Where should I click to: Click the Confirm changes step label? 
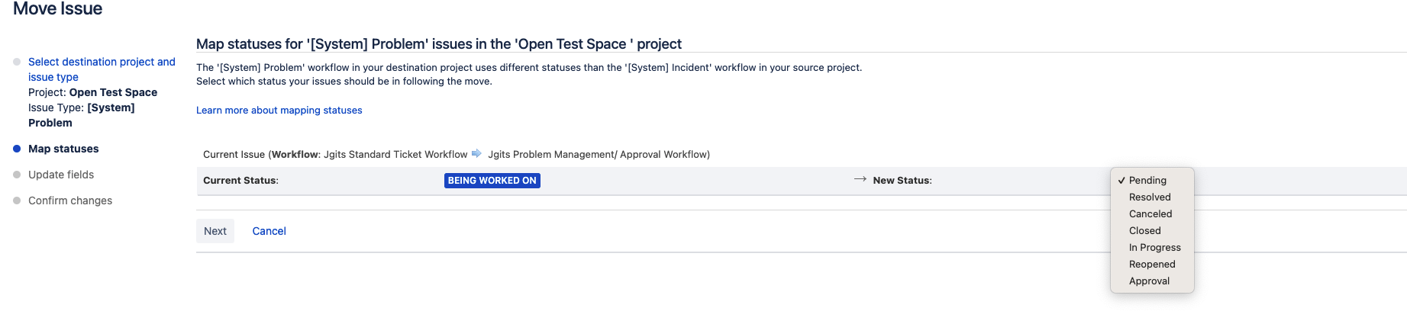tap(70, 200)
